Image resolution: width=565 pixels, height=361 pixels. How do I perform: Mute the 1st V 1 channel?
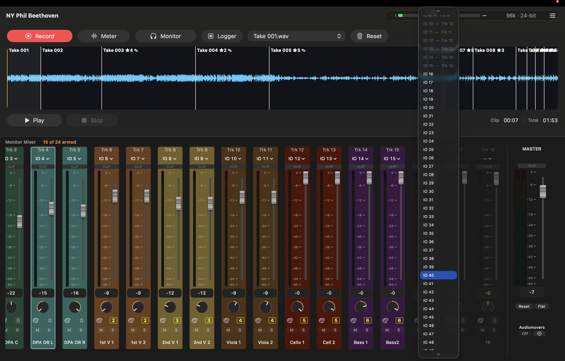(101, 330)
